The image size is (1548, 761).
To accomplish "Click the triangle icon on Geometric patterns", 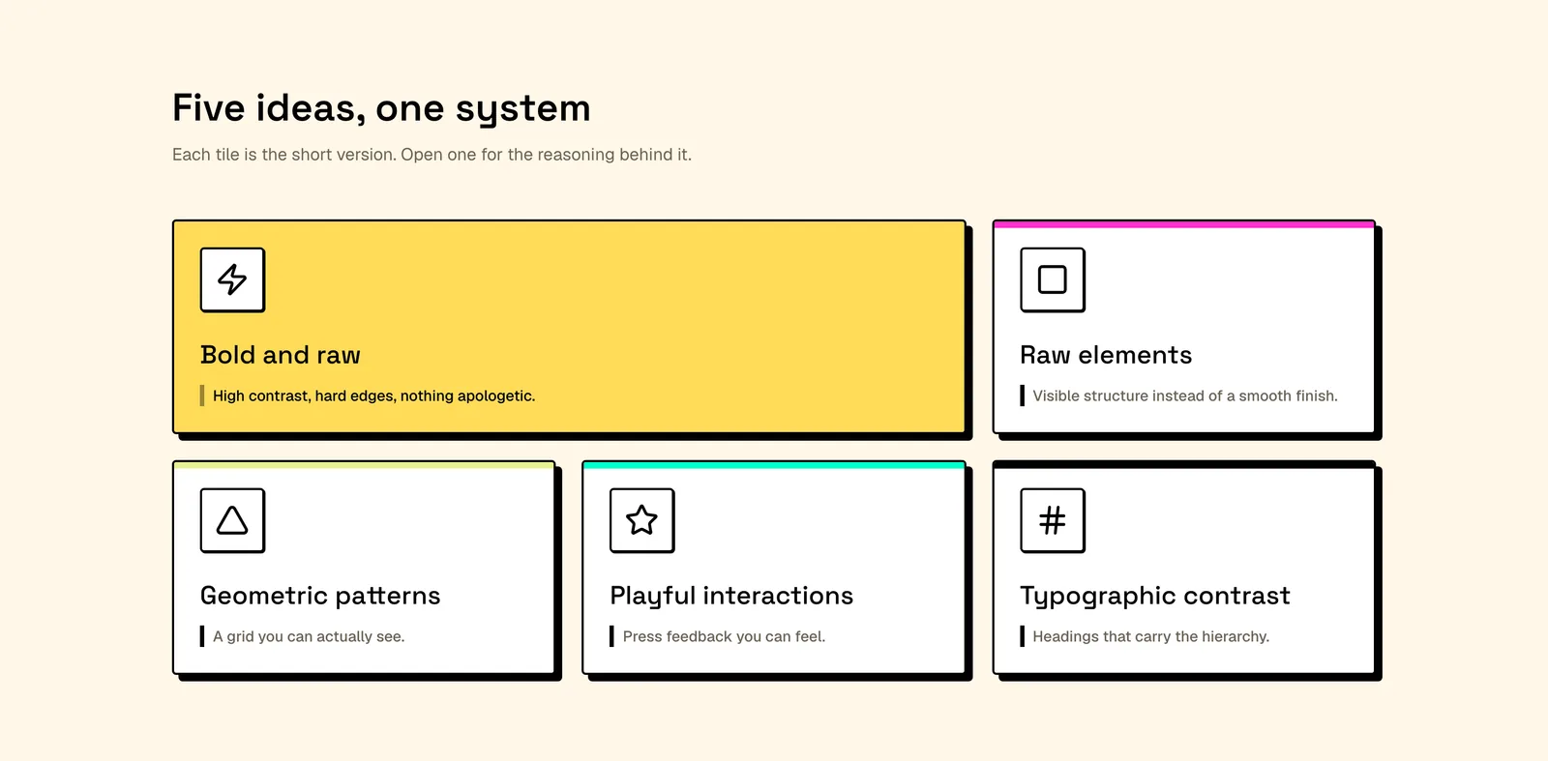I will [232, 520].
